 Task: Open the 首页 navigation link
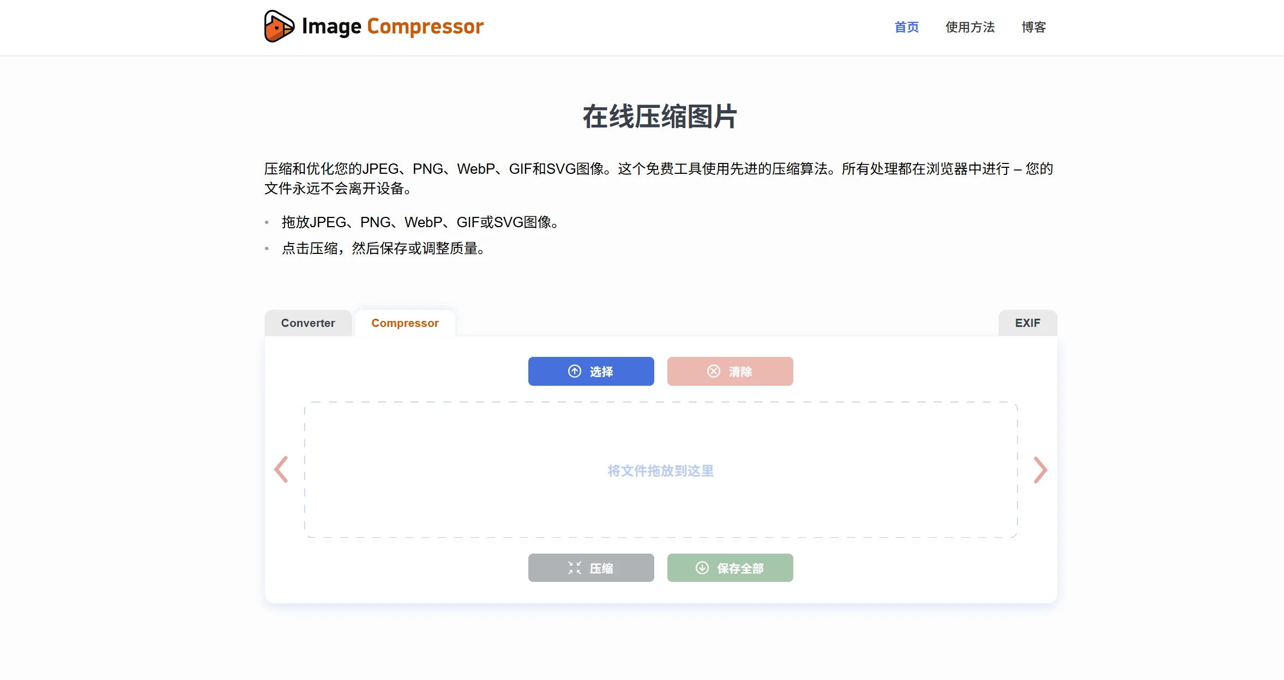click(x=907, y=27)
